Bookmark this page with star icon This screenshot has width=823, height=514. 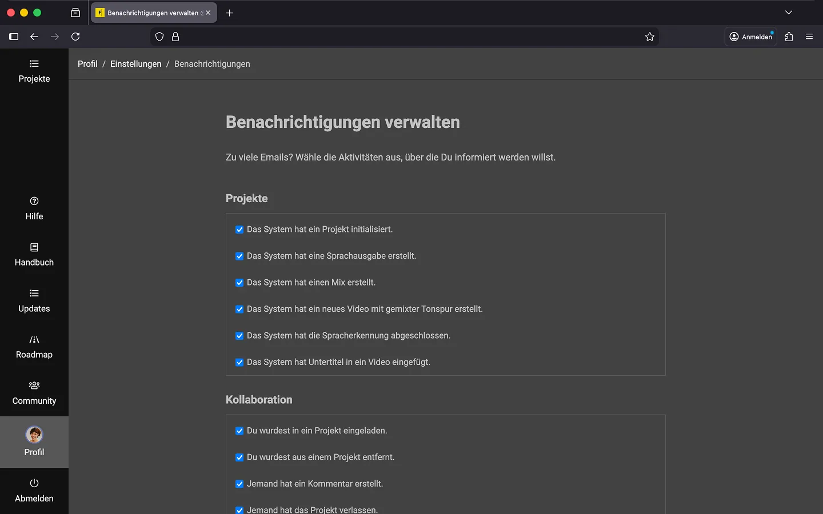[650, 37]
